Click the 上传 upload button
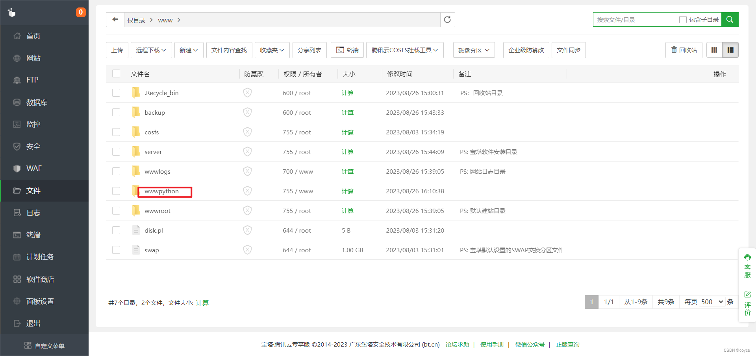The width and height of the screenshot is (756, 356). pos(117,50)
